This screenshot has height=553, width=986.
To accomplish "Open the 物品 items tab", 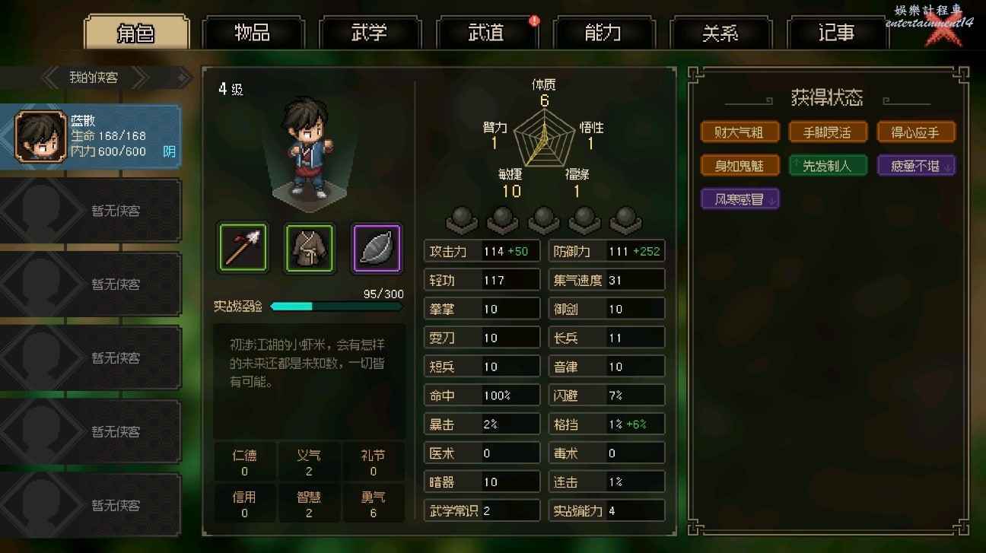I will pos(253,33).
